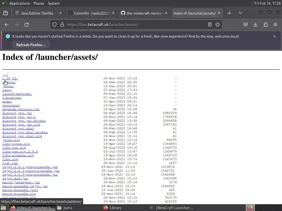Open the Applications menu
This screenshot has height=211, width=282.
pos(20,3)
